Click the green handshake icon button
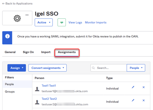Viewport: 153px width, 110px height. 61,22
